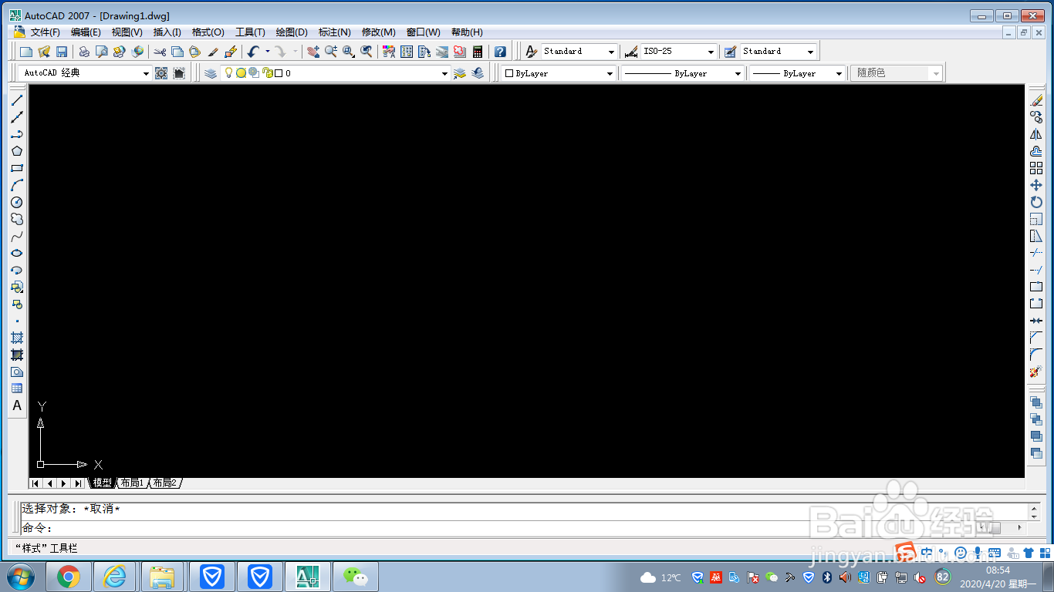
Task: Switch to the 布局2 tab
Action: 164,483
